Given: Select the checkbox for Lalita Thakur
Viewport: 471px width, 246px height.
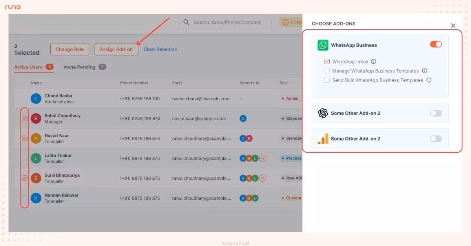Looking at the screenshot, I should pyautogui.click(x=24, y=158).
